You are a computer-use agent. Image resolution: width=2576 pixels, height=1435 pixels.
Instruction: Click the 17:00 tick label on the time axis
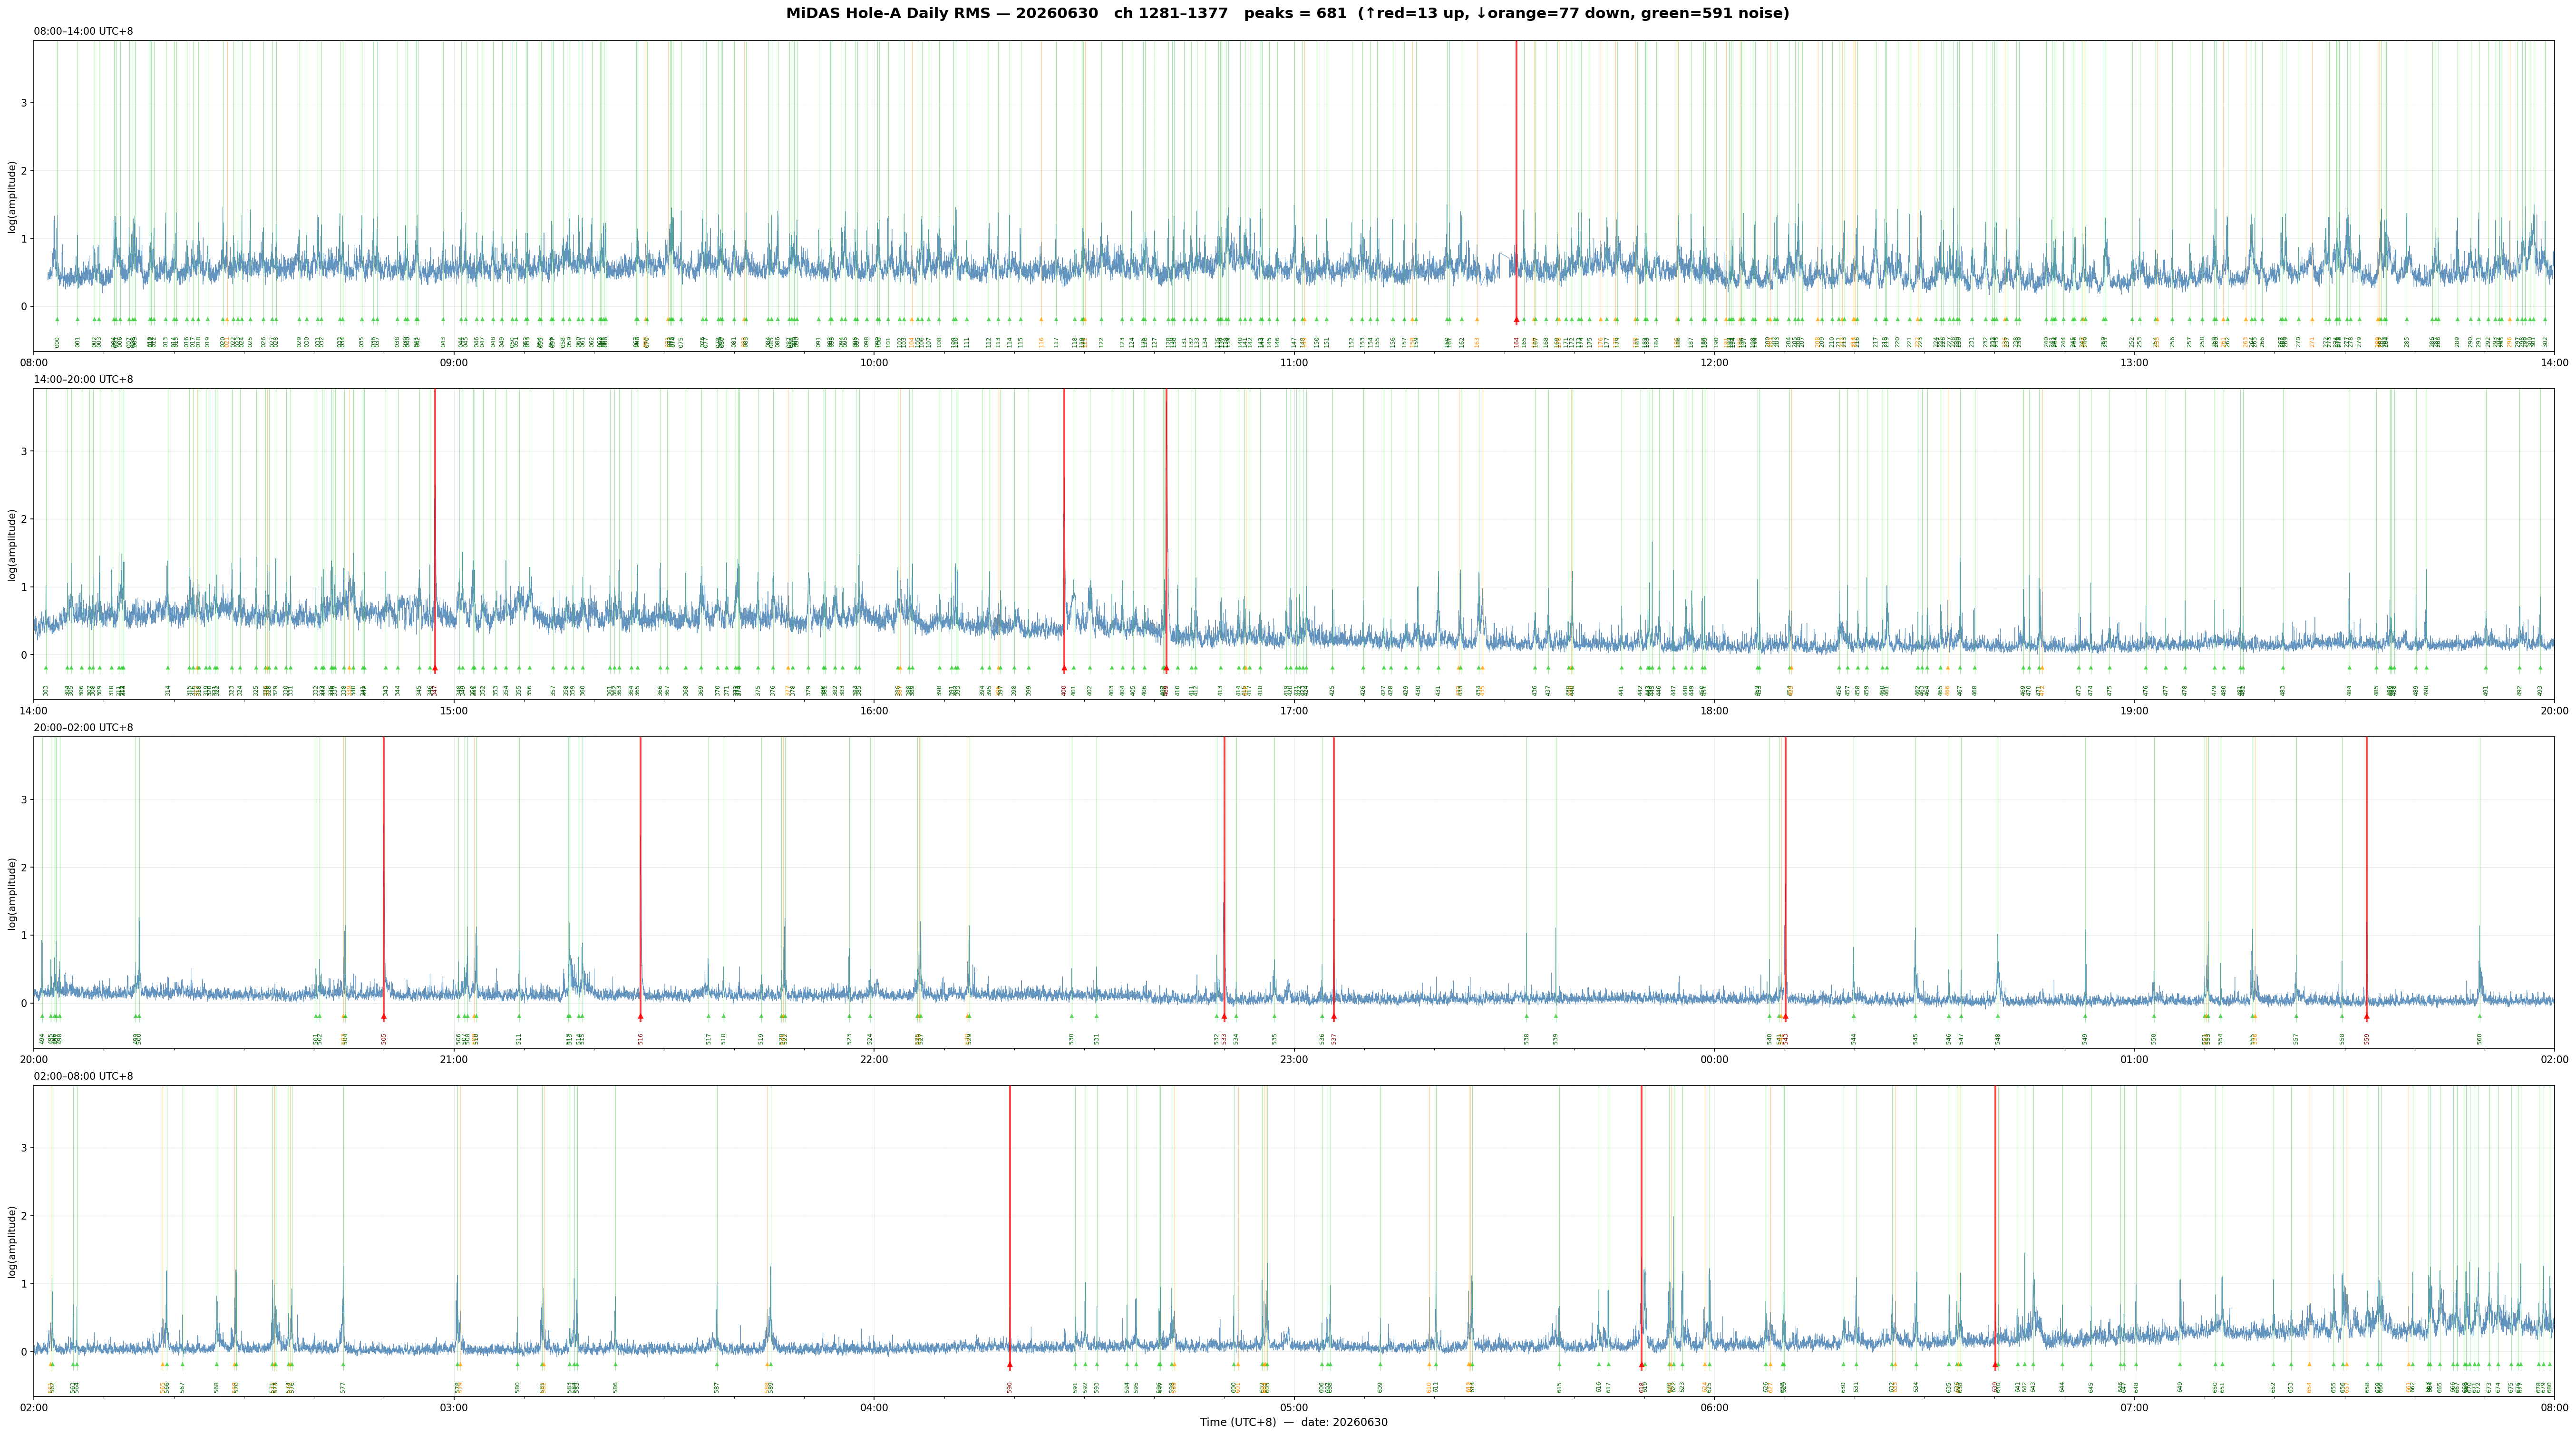(1294, 711)
